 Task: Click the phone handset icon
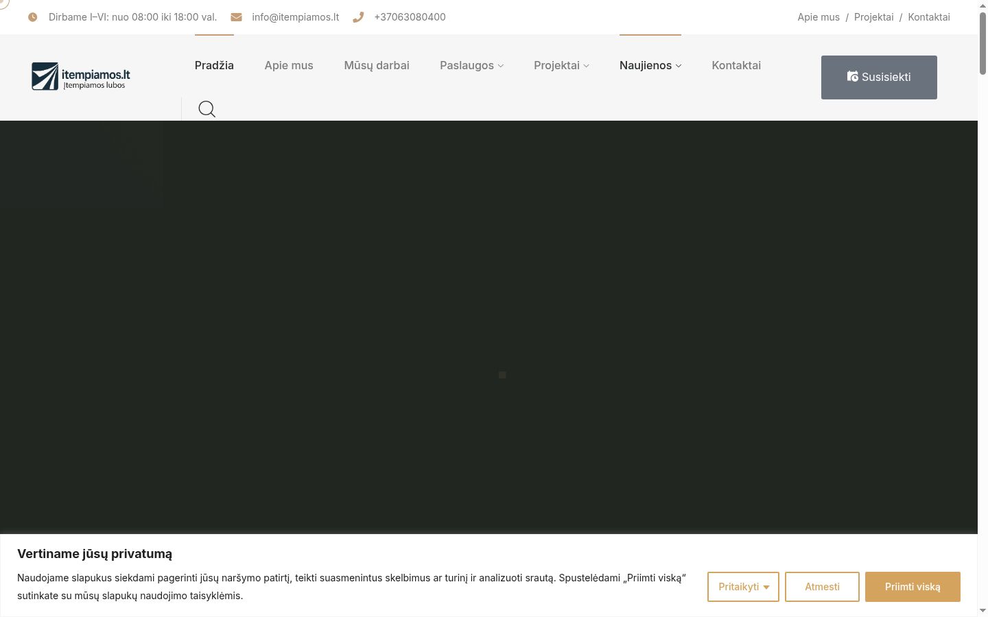358,17
